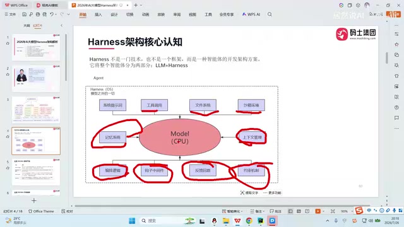Open the 动画 ribbon tab

click(x=145, y=15)
